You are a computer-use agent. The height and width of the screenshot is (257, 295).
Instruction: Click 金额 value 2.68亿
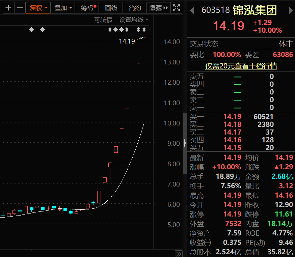click(282, 176)
